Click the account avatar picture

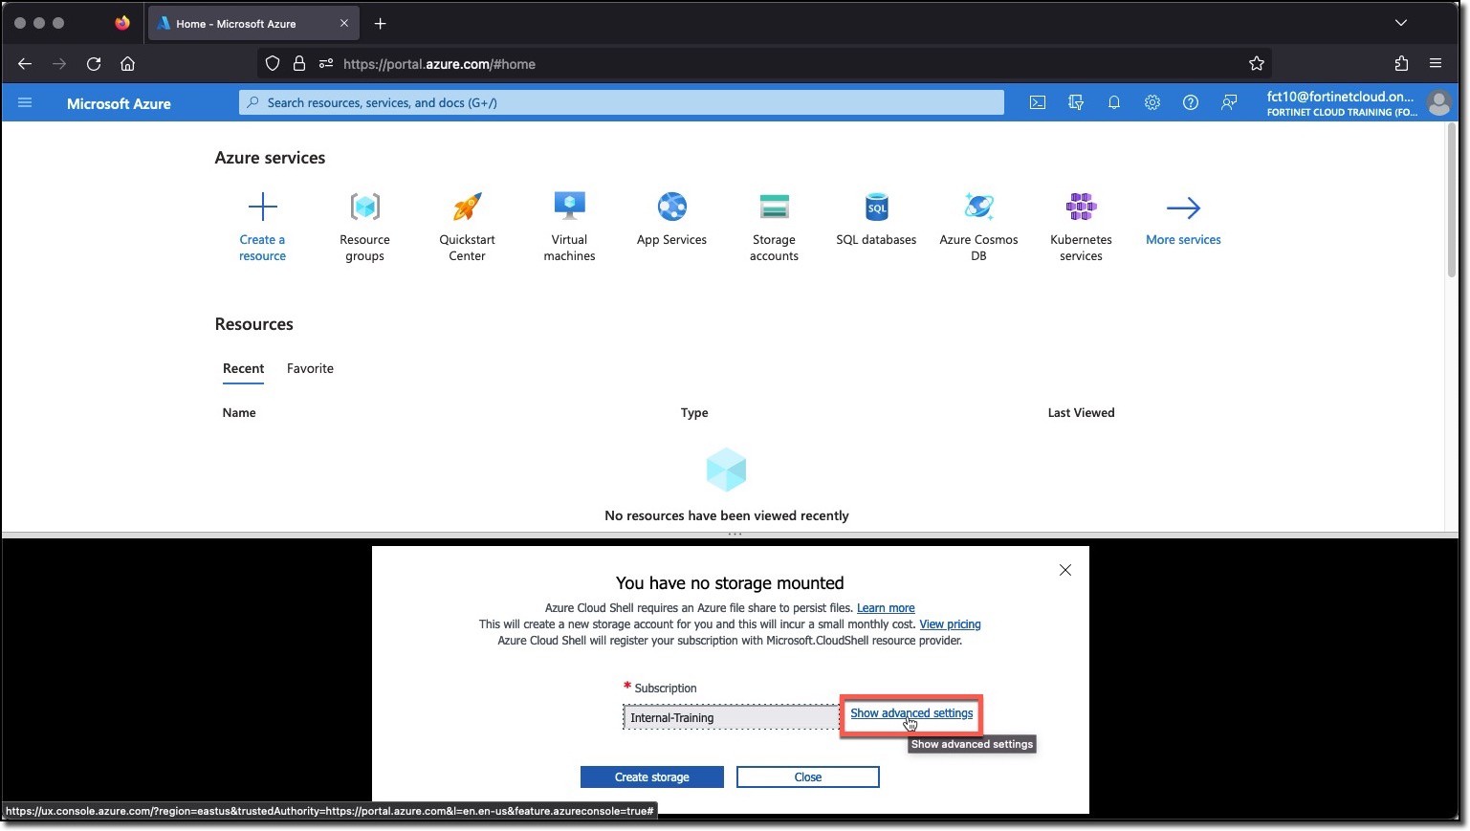coord(1438,102)
